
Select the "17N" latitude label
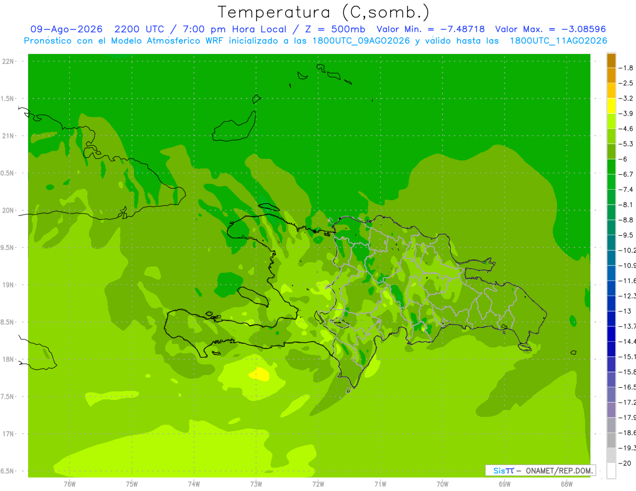click(x=8, y=434)
